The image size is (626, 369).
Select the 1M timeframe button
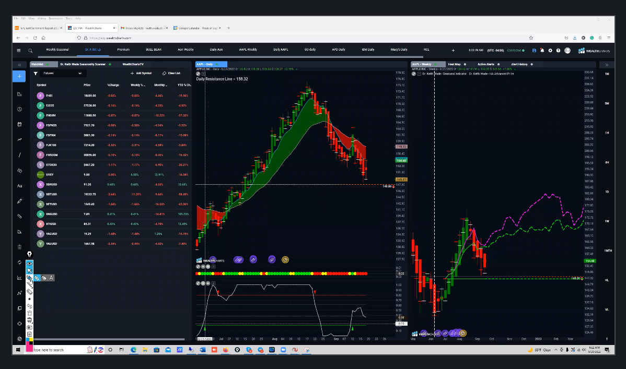607,74
